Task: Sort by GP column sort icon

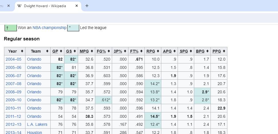Action: 61,51
